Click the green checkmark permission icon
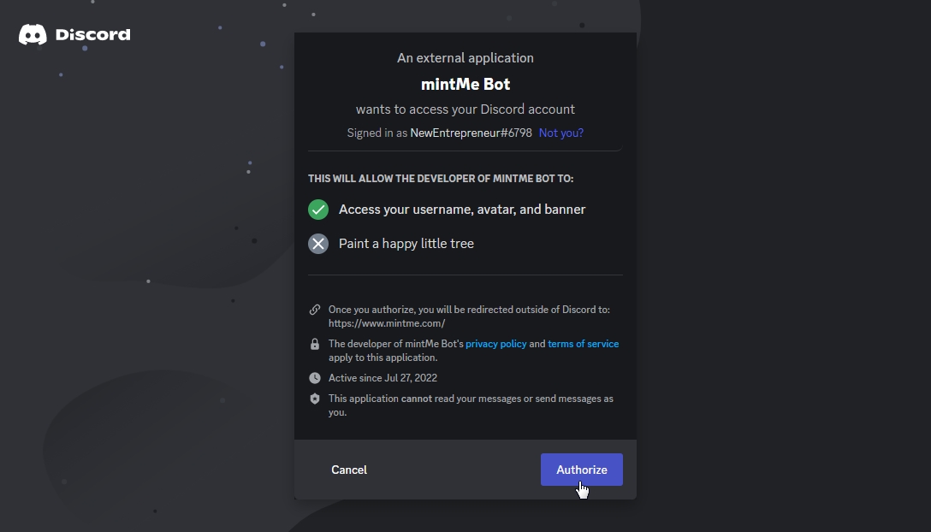 coord(318,210)
